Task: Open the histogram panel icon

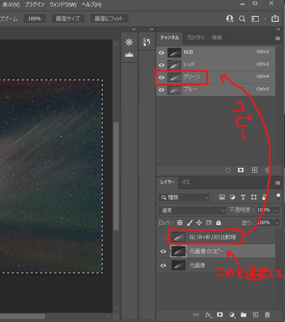Action: [129, 54]
